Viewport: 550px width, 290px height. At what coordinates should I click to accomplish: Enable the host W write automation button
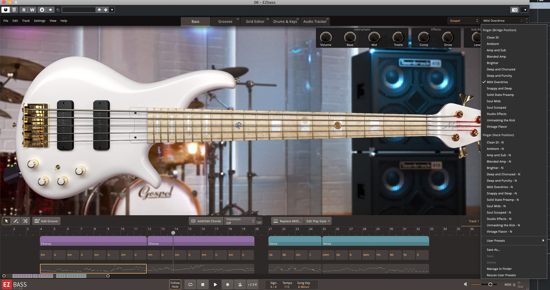32,10
